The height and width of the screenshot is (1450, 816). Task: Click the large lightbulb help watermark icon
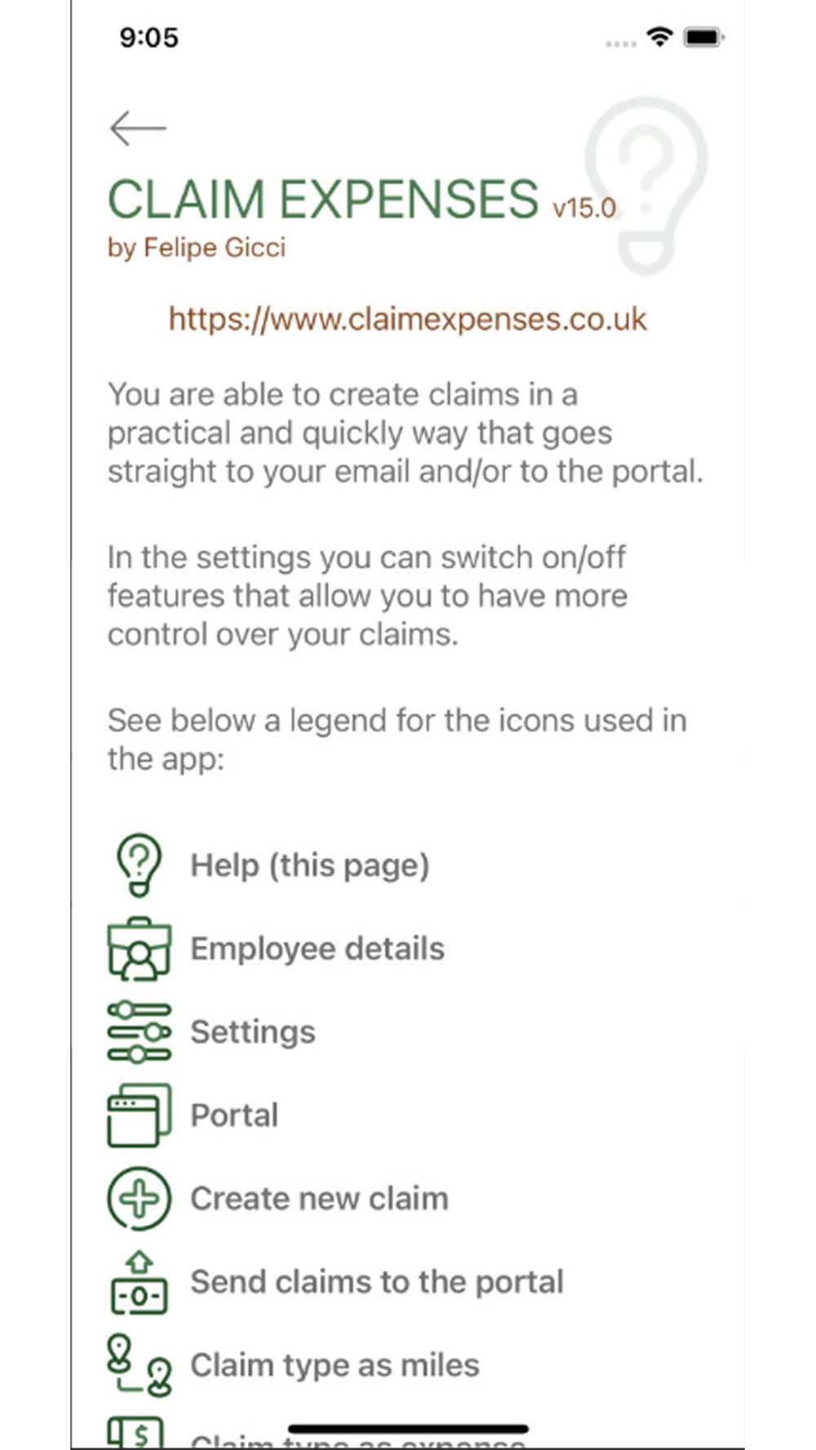[646, 183]
